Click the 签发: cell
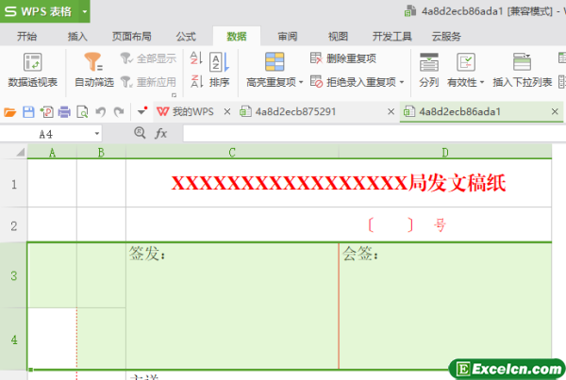Image resolution: width=566 pixels, height=380 pixels. coord(232,306)
